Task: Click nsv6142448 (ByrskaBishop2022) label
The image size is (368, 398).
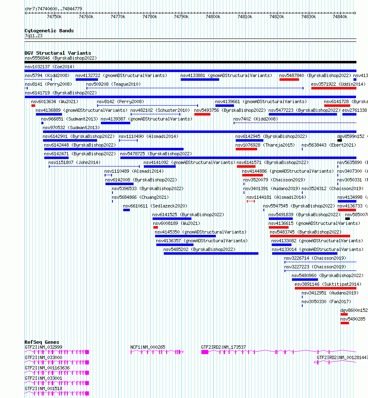Action: pos(80,145)
